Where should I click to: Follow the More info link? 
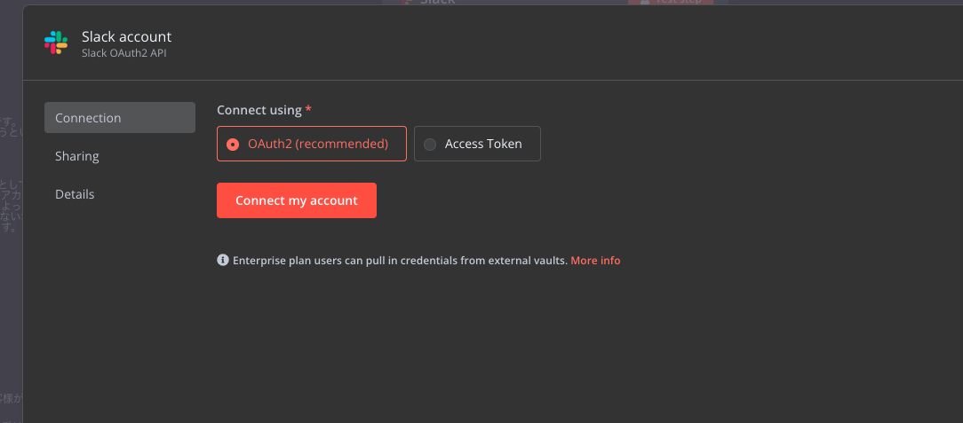(x=595, y=261)
